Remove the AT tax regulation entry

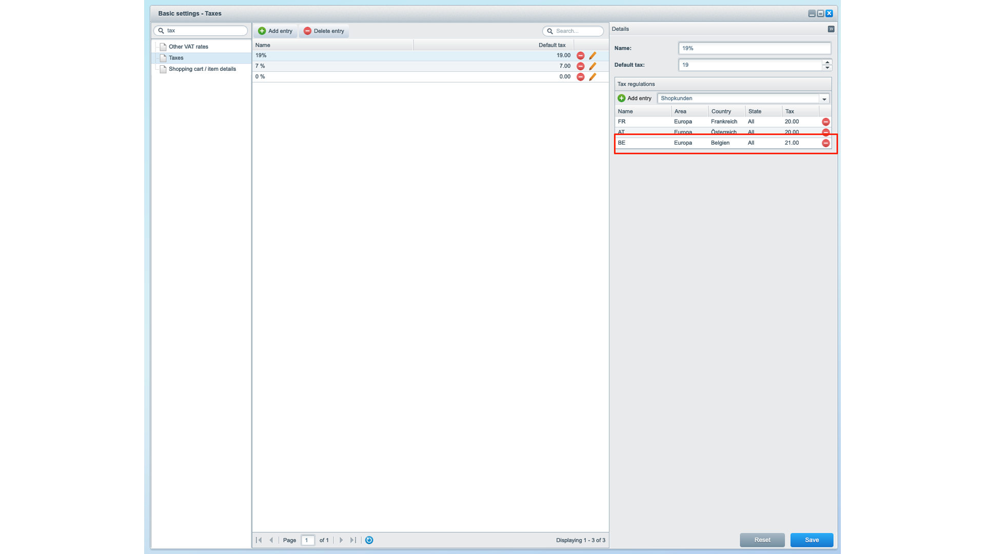point(825,132)
